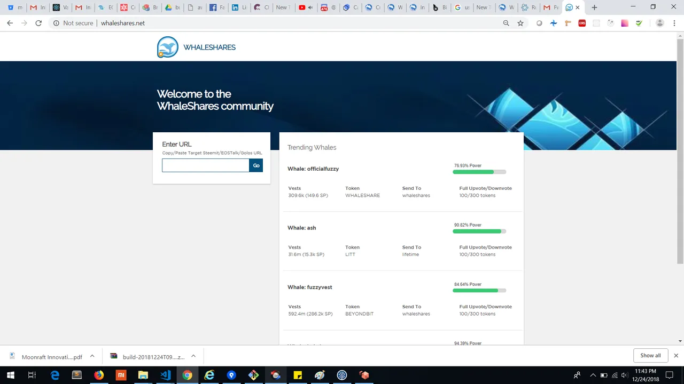
Task: Open a new tab with the plus button
Action: click(x=594, y=7)
